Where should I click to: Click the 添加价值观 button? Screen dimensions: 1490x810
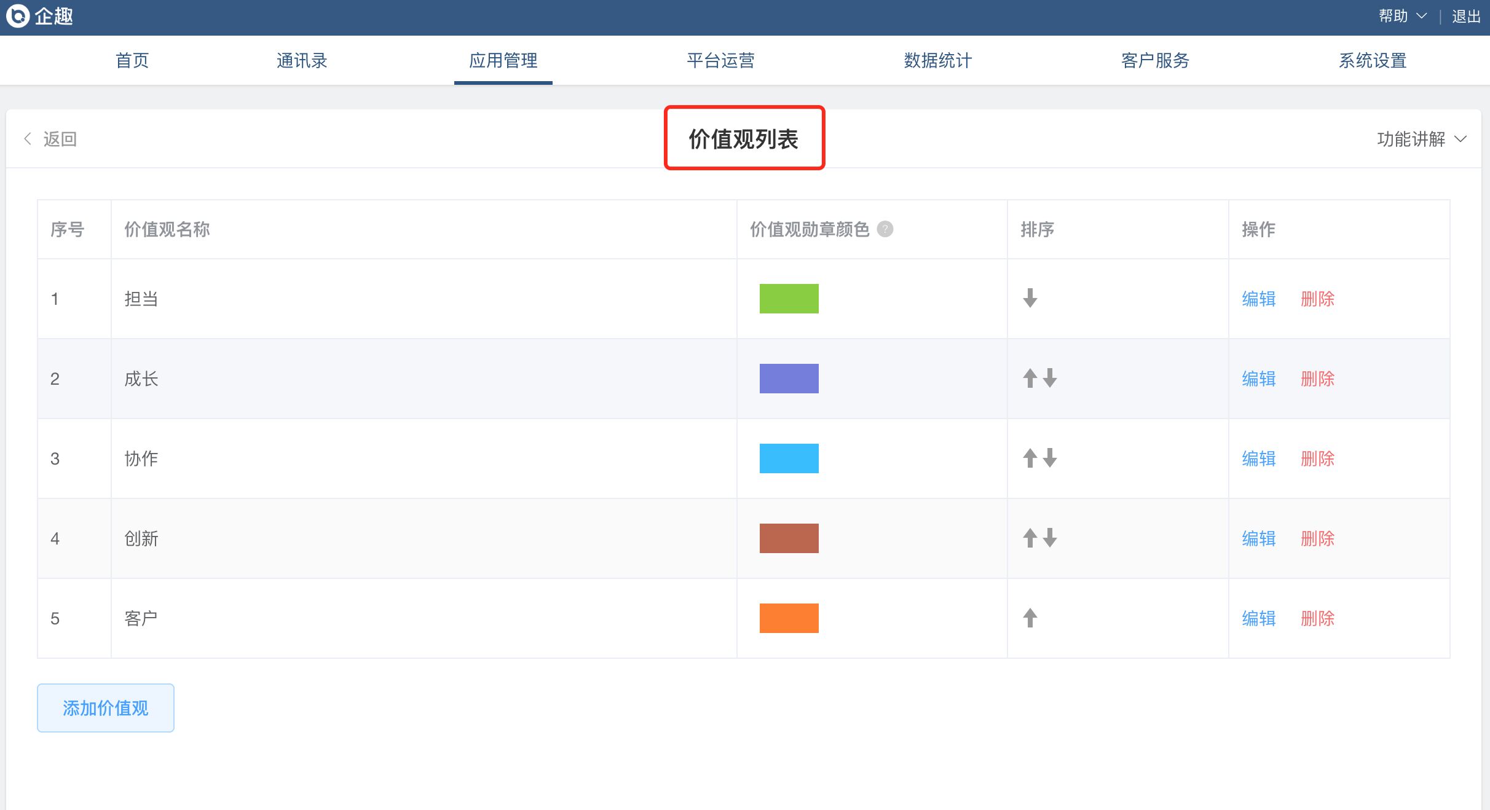(106, 708)
